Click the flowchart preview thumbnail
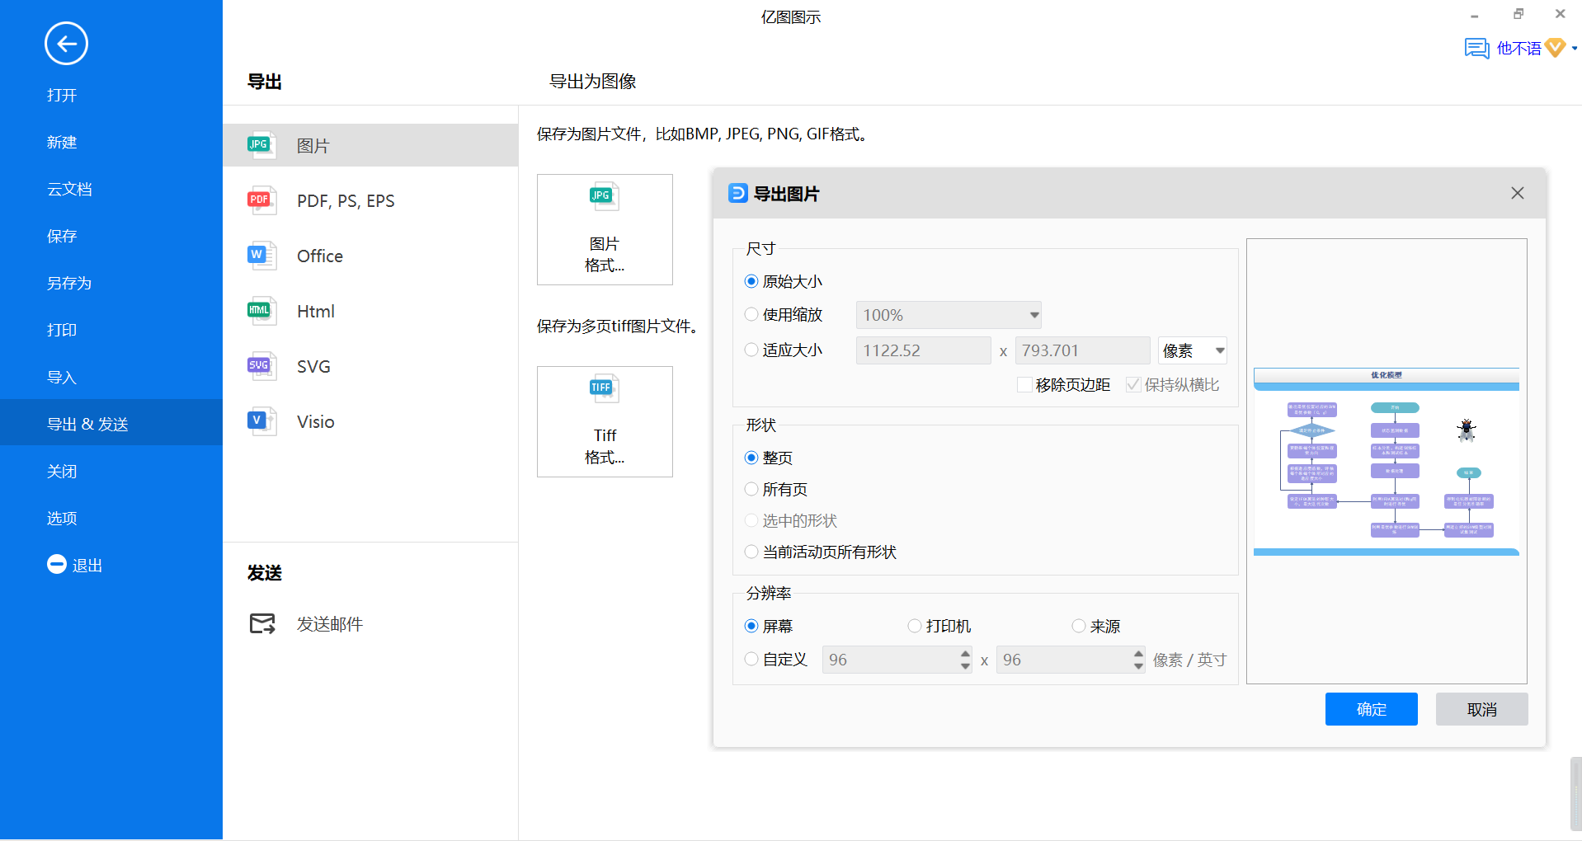Viewport: 1582px width, 841px height. (1387, 461)
